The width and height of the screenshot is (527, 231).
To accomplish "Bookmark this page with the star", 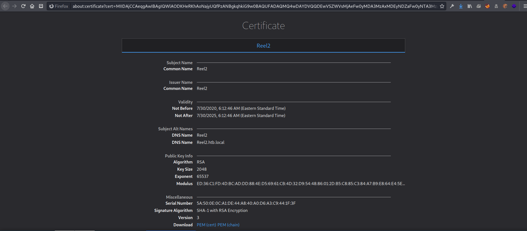I will [x=442, y=6].
